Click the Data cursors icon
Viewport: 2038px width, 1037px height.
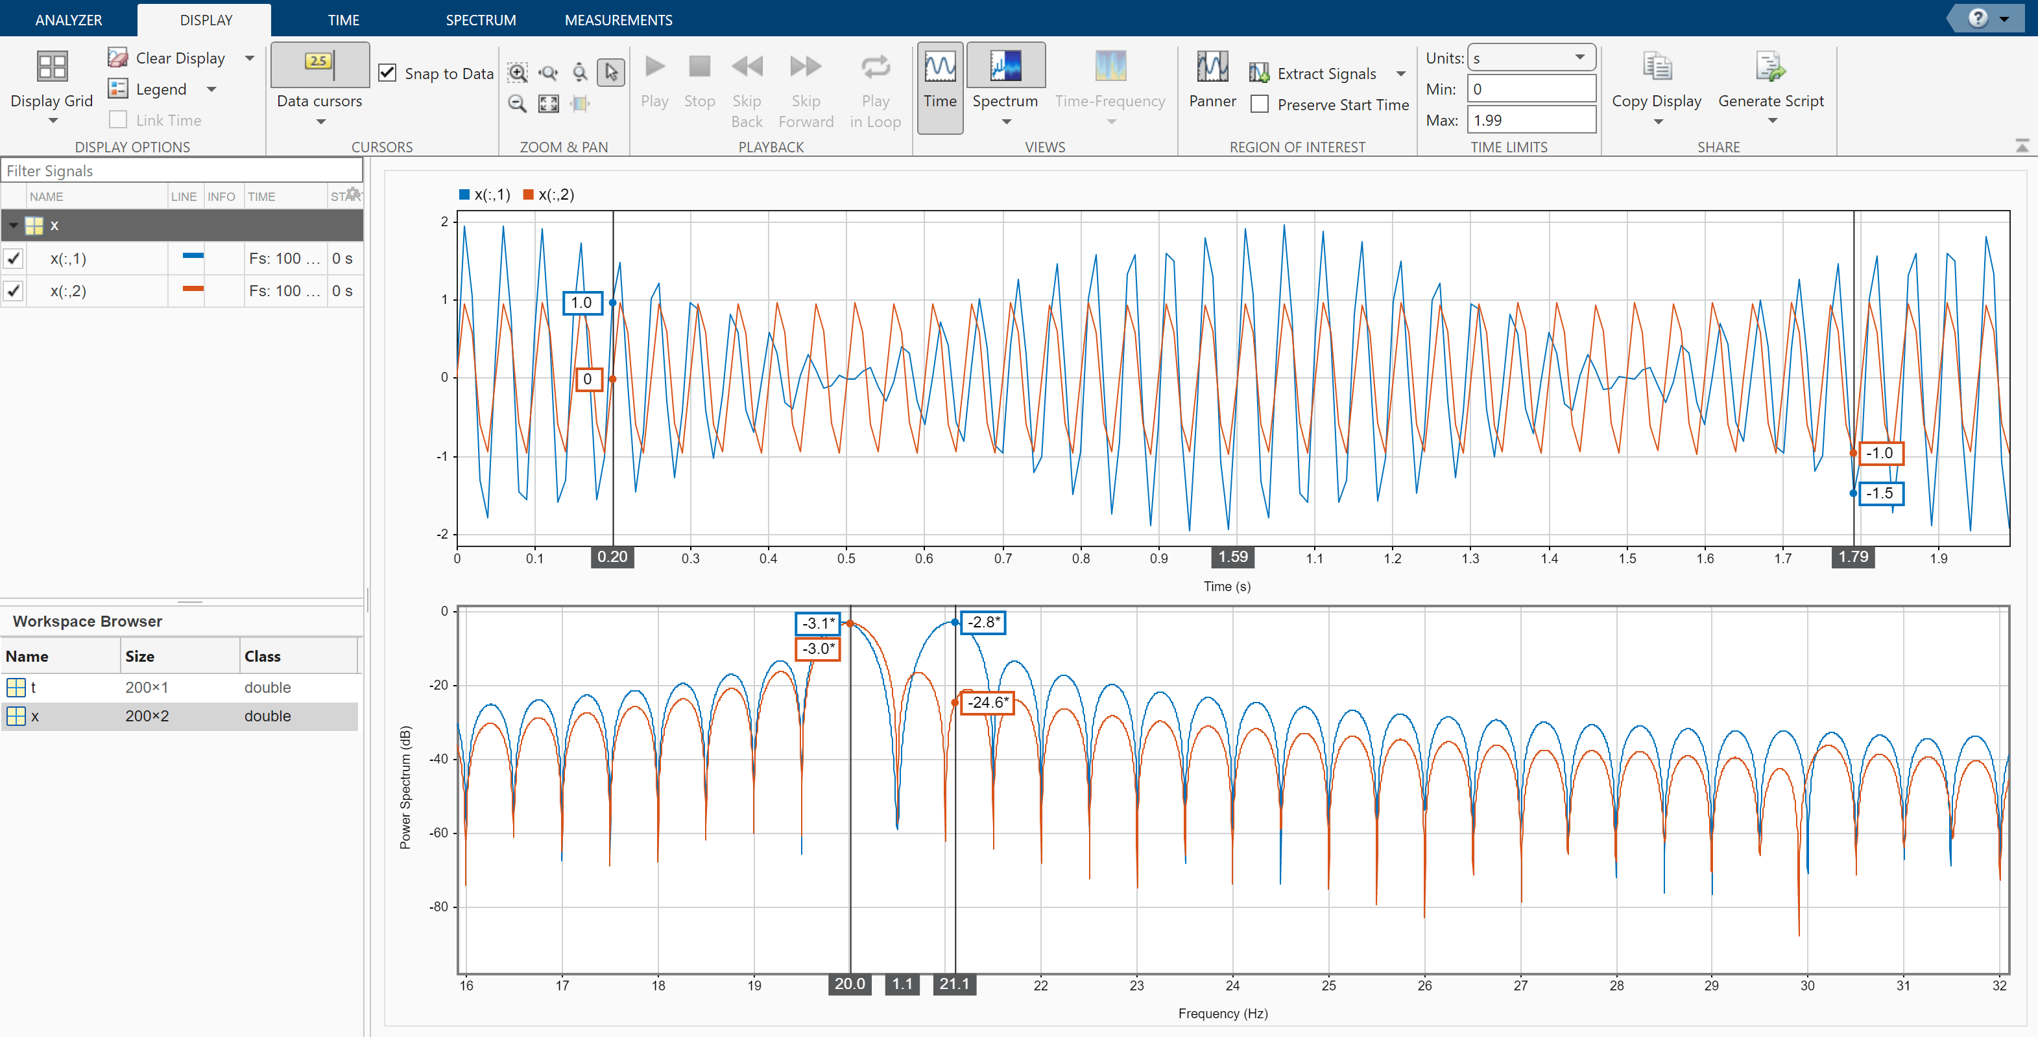tap(320, 64)
